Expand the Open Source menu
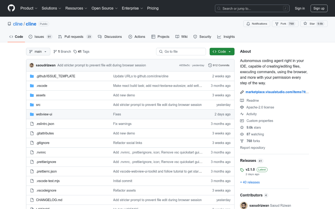The image size is (335, 209). pos(104,8)
